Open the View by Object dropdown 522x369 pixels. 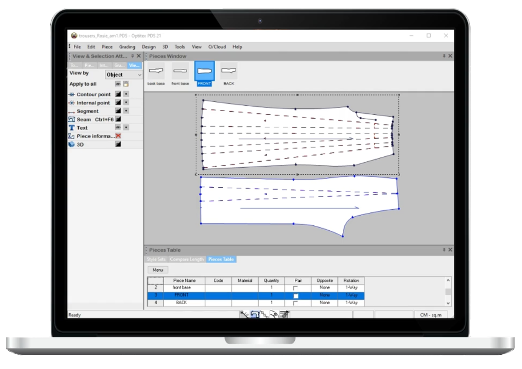pyautogui.click(x=124, y=75)
